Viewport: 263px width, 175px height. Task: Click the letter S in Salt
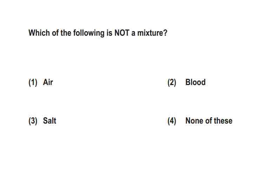[x=46, y=121]
